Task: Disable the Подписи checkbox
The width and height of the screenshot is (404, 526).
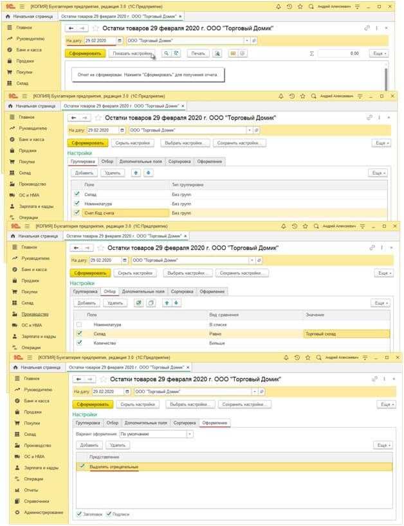Action: coord(109,514)
